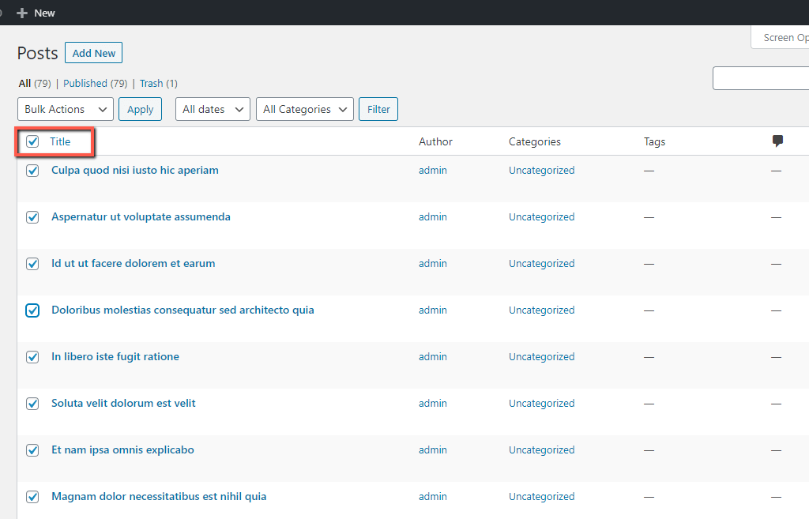Open post In libero iste fugit ratione

[x=115, y=356]
